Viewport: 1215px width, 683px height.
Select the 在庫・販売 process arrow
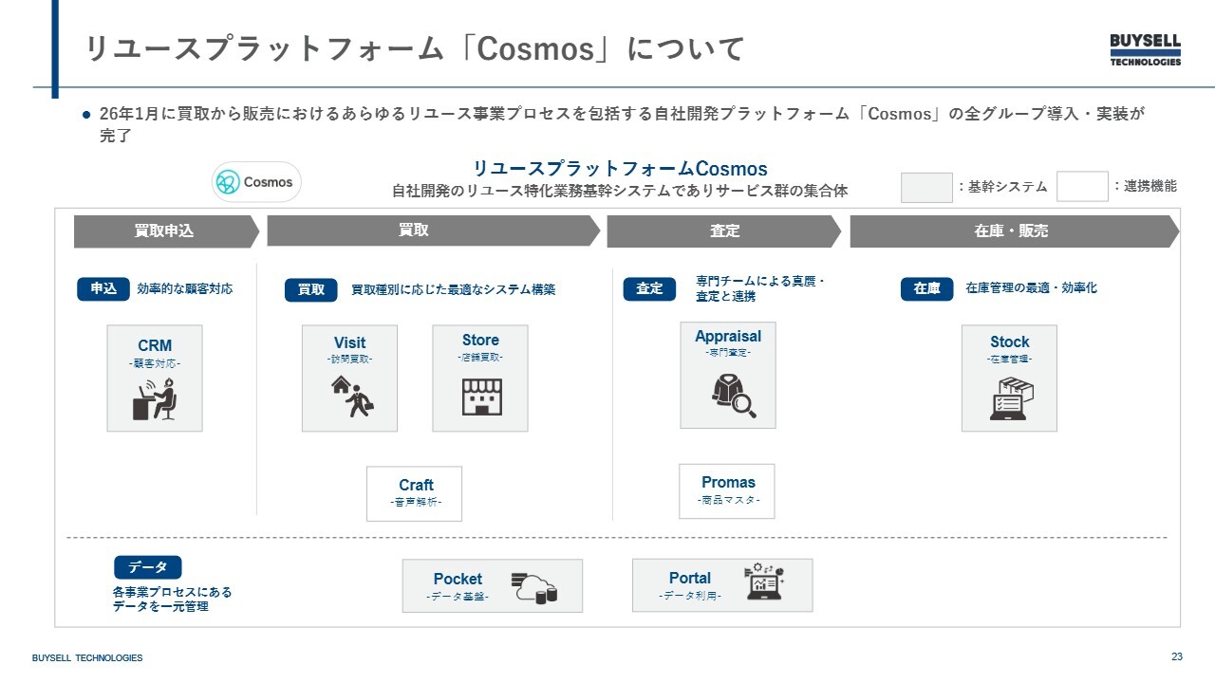1014,231
